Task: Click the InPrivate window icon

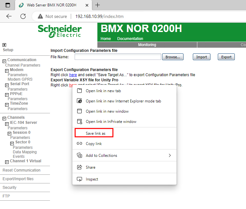Action: pyautogui.click(x=79, y=122)
